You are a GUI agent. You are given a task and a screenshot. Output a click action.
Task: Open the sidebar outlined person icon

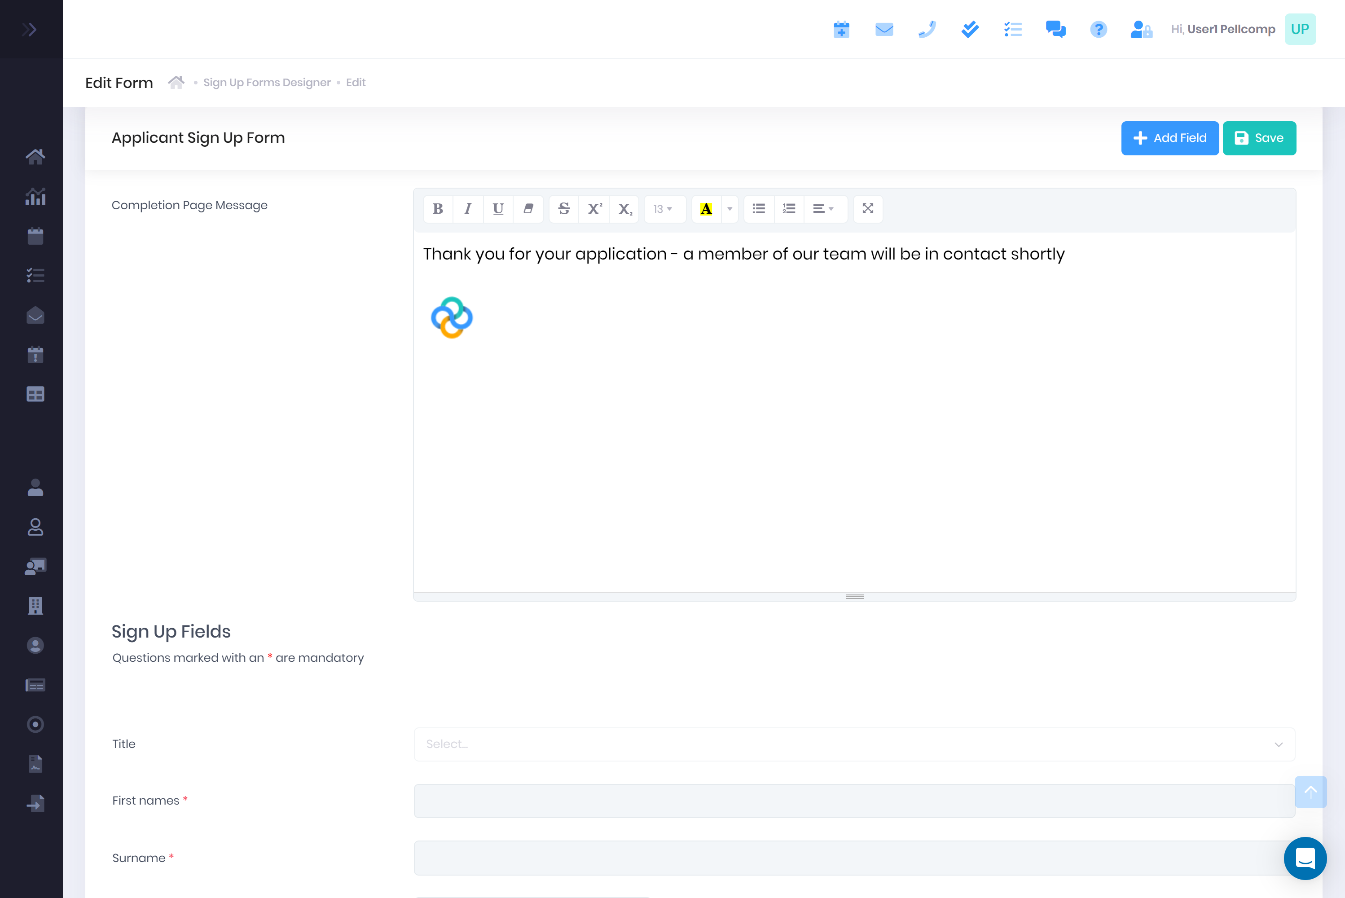(x=35, y=527)
